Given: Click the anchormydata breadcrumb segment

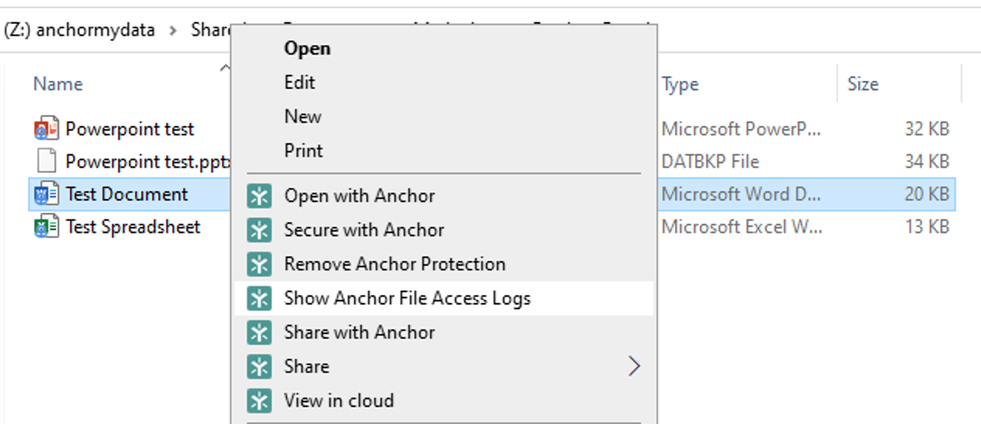Looking at the screenshot, I should tap(95, 30).
